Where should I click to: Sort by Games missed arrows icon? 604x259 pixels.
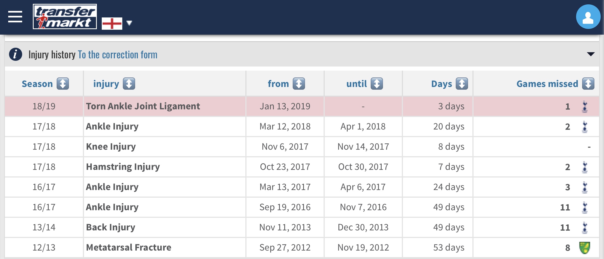click(588, 84)
